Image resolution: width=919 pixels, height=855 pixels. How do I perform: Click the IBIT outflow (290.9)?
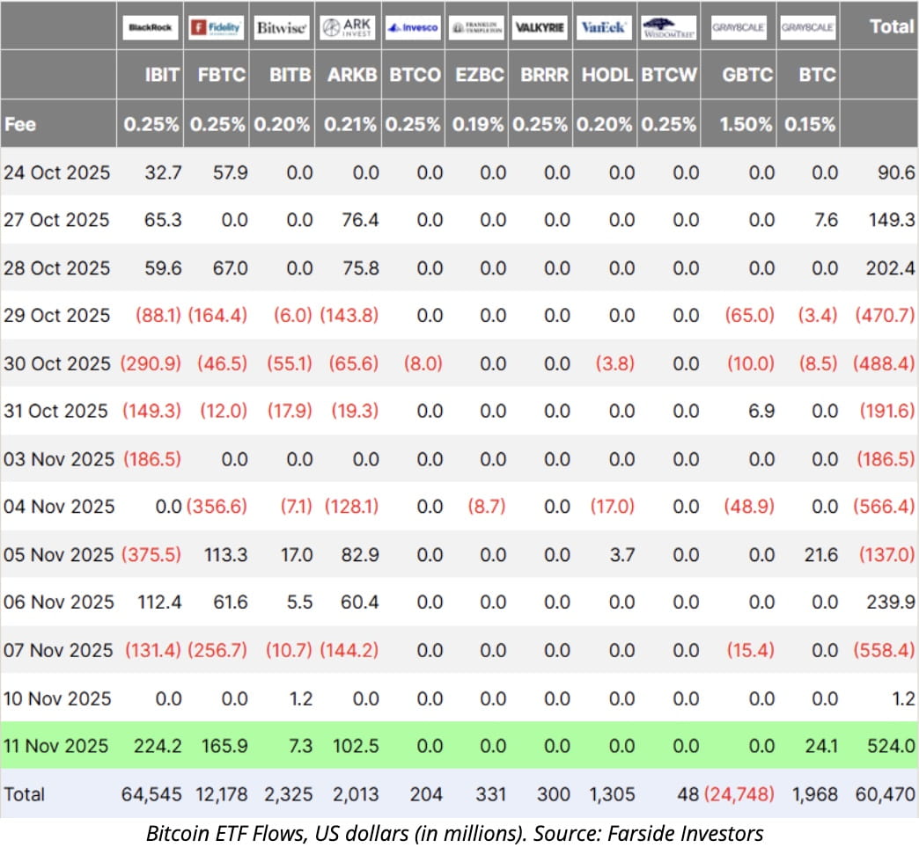pos(151,363)
